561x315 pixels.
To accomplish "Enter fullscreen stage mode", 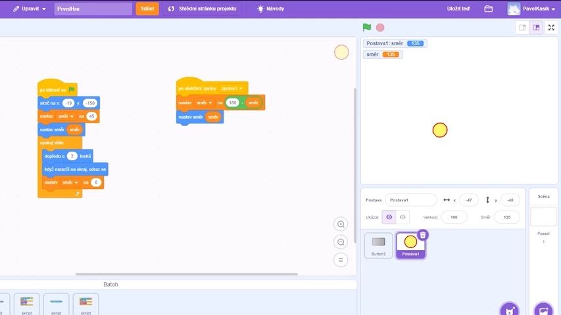I will pos(551,28).
